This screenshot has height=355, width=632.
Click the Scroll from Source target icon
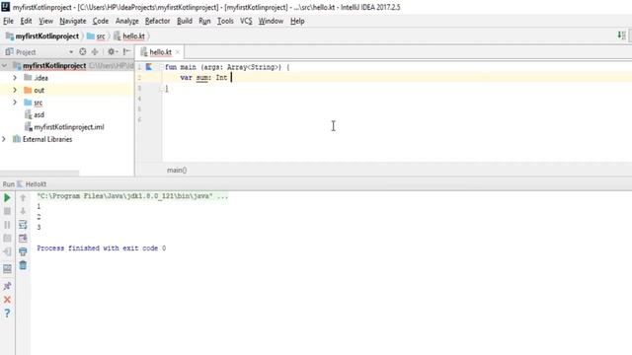83,51
